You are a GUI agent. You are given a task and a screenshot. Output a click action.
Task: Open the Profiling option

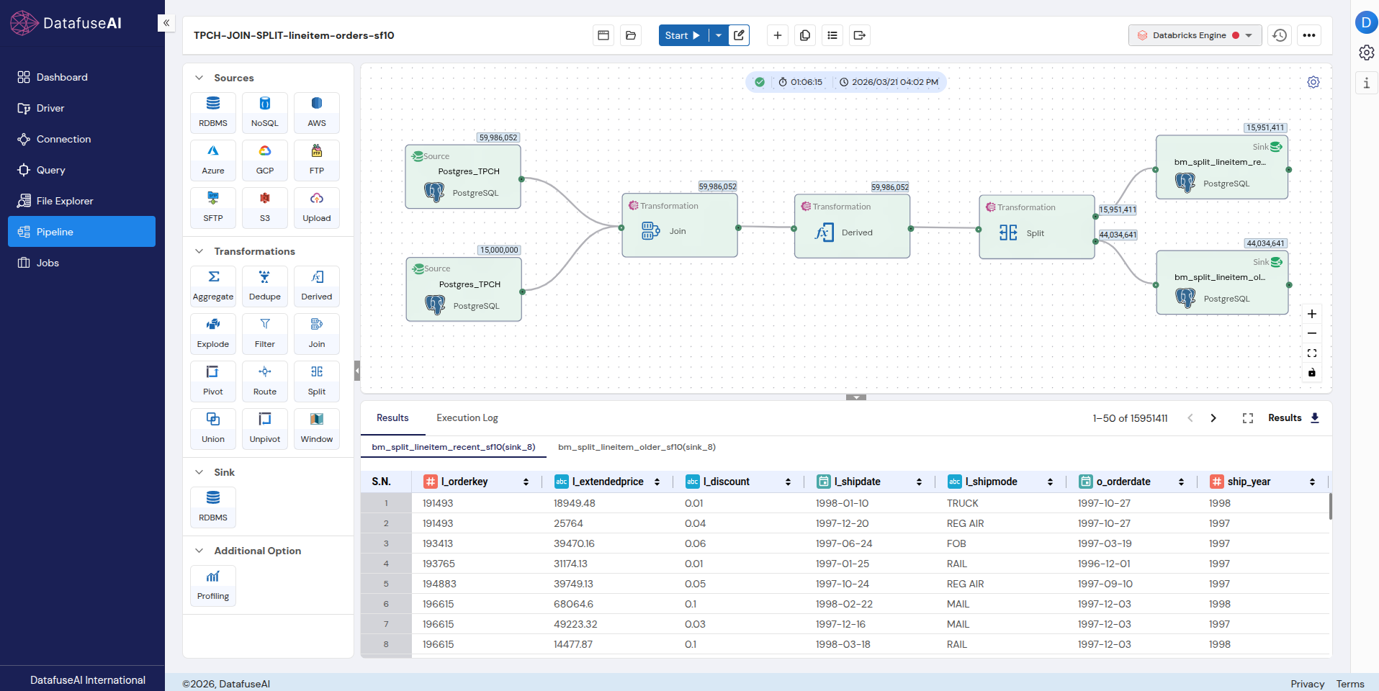tap(213, 585)
